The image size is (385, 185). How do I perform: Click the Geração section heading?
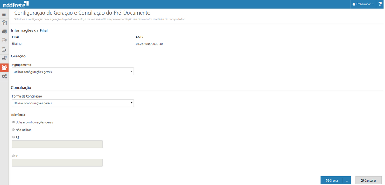(x=18, y=56)
